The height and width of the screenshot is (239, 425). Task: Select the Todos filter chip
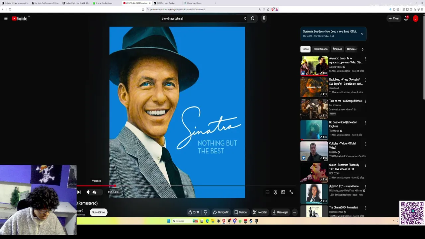coord(305,49)
